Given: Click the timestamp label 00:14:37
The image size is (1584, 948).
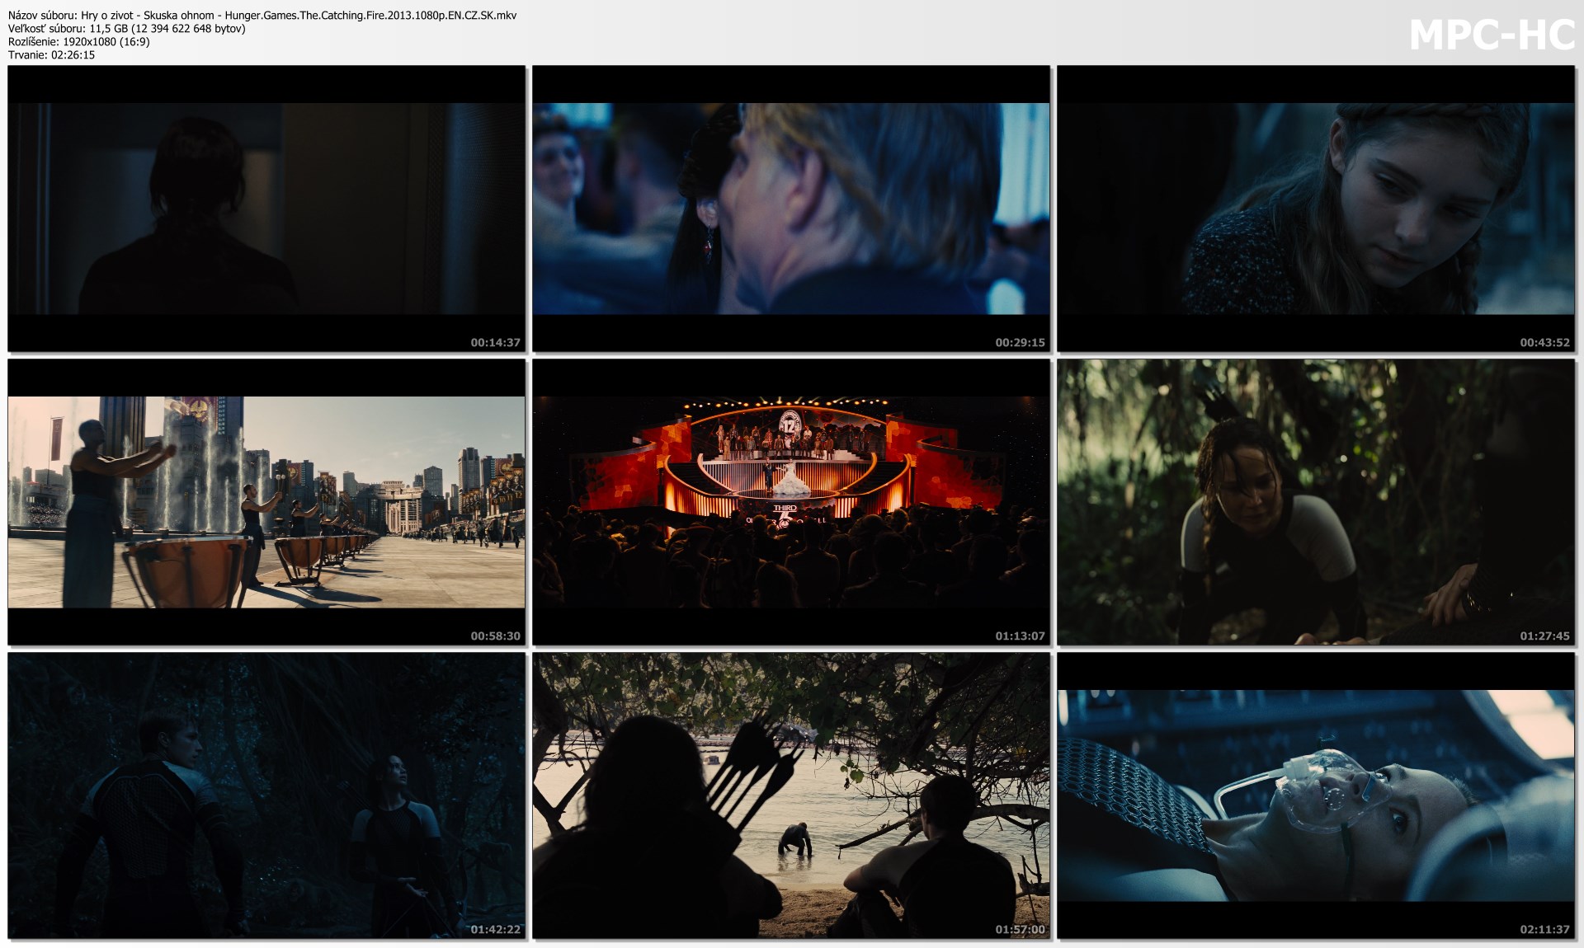Looking at the screenshot, I should pyautogui.click(x=495, y=342).
